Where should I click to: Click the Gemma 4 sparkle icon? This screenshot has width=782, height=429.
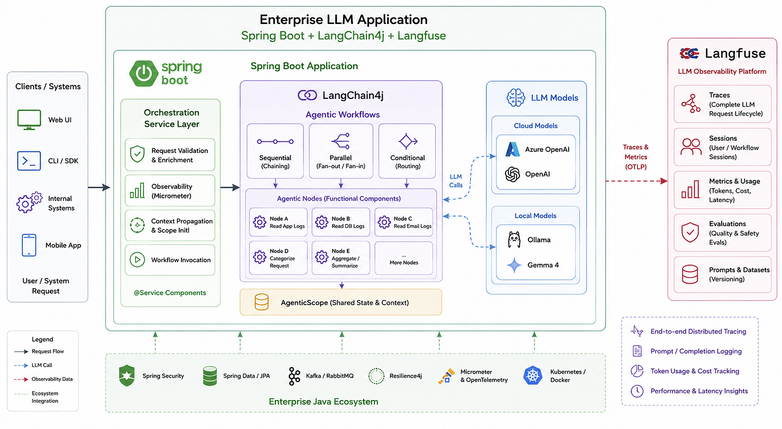click(514, 265)
